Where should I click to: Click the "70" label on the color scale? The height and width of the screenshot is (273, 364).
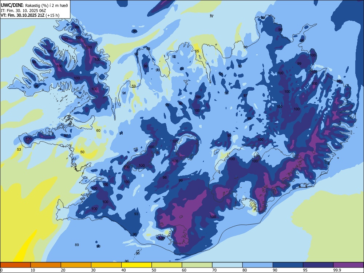click(x=214, y=270)
